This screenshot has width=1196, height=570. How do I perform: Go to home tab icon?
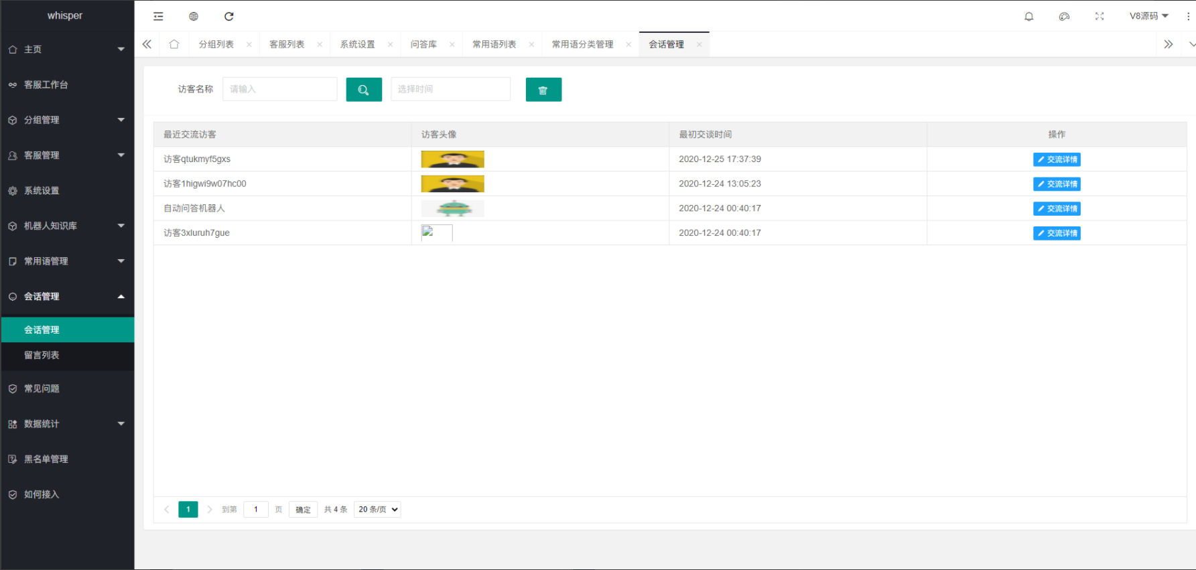[174, 44]
